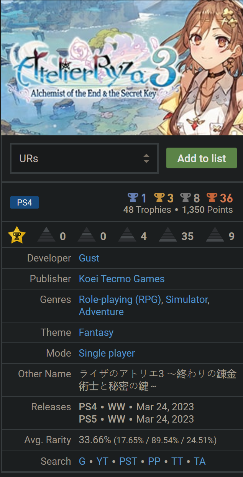Click the rarity pyramid showing 4
The image size is (243, 477).
[128, 236]
